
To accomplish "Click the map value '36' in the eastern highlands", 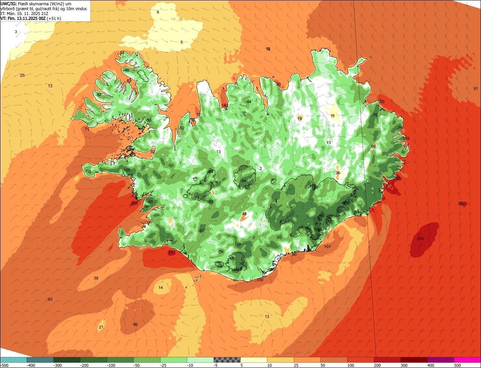I will [x=338, y=173].
